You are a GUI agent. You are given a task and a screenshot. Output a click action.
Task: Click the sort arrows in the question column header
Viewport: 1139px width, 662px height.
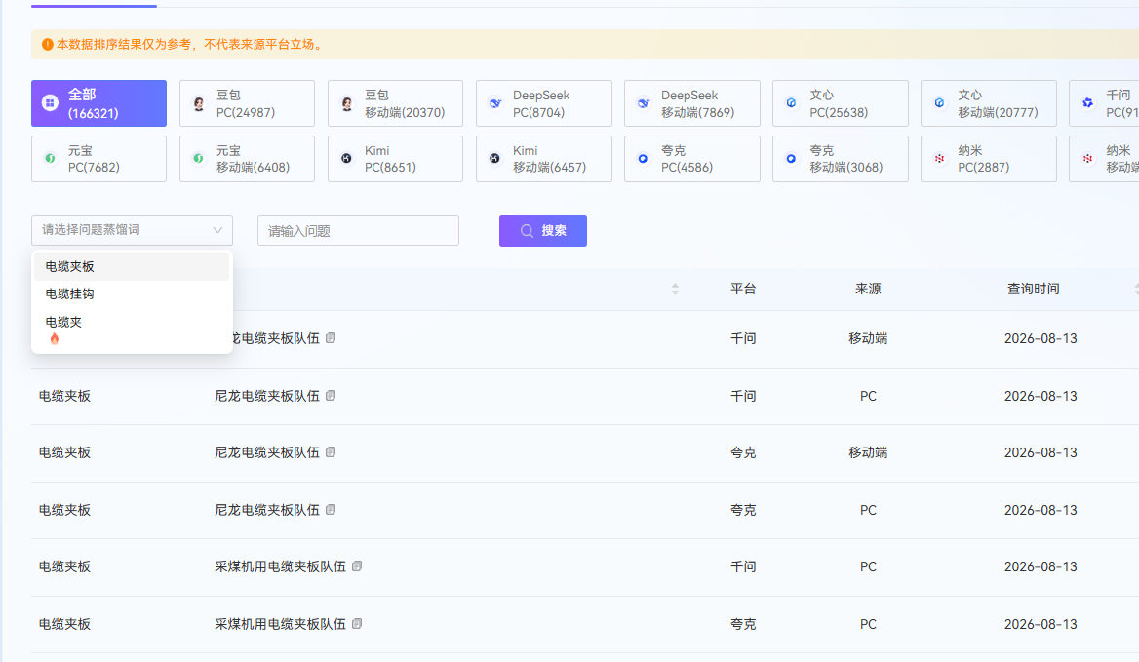[x=675, y=289]
